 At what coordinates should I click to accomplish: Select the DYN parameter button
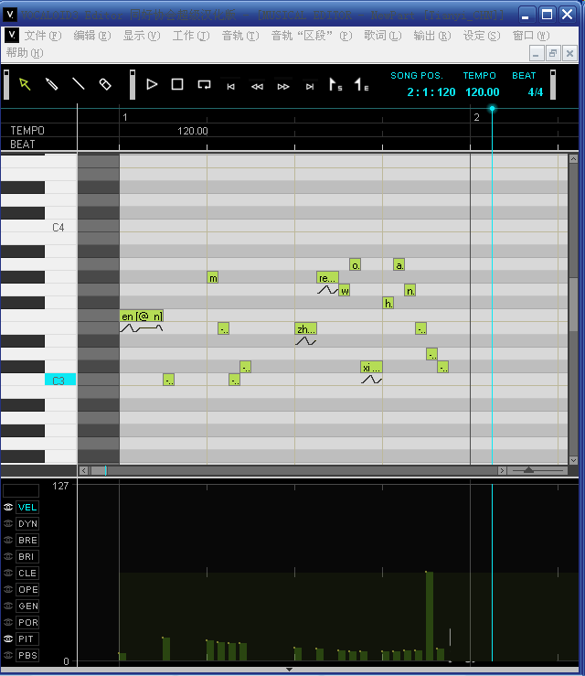tap(27, 523)
